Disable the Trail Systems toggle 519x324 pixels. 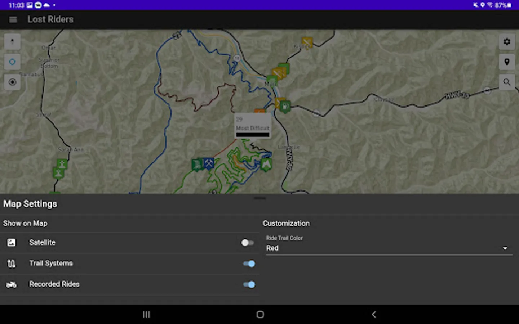coord(249,264)
